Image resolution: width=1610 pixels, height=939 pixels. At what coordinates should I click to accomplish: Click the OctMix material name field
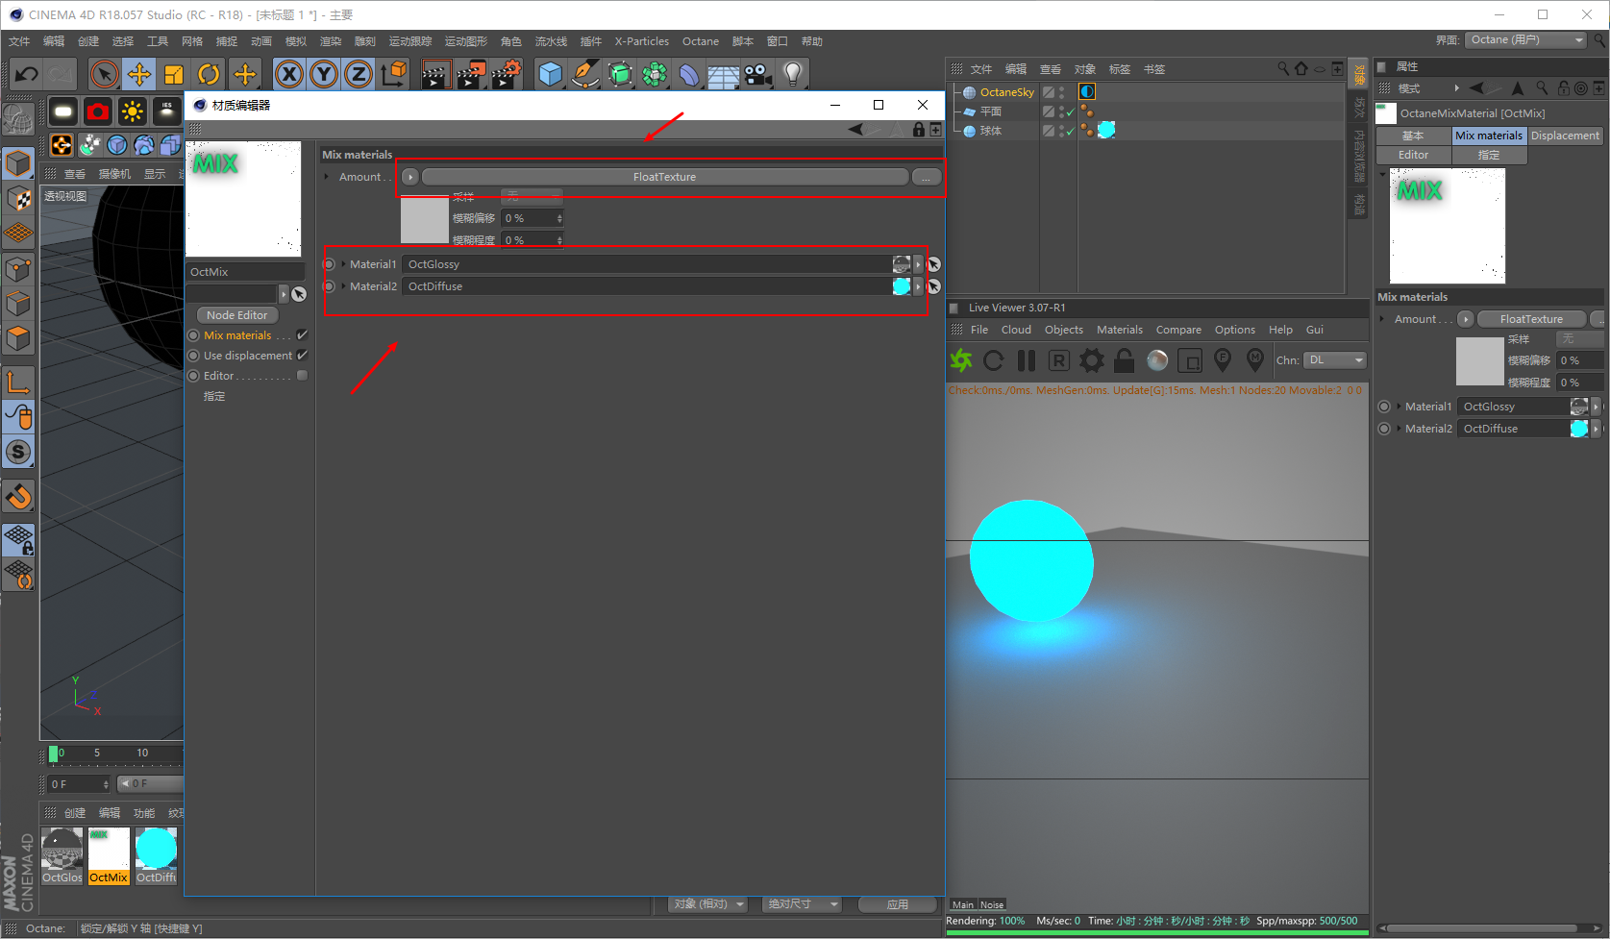(245, 272)
